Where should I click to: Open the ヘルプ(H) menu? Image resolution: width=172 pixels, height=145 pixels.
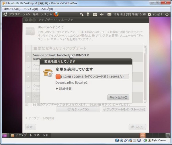coord(47,9)
